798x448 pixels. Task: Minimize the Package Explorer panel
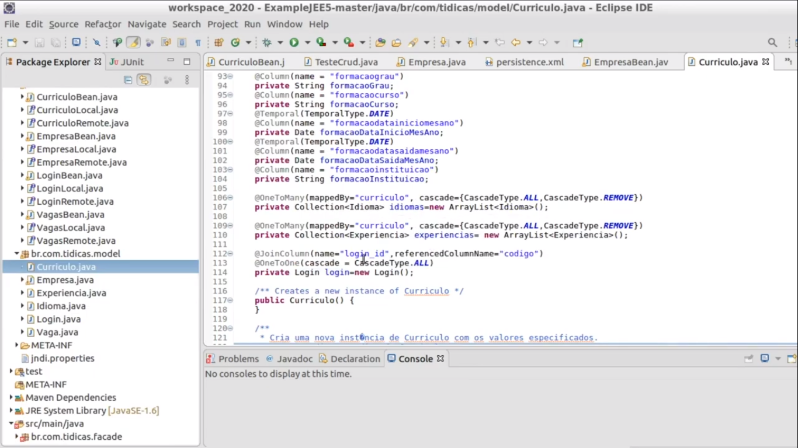pos(171,61)
